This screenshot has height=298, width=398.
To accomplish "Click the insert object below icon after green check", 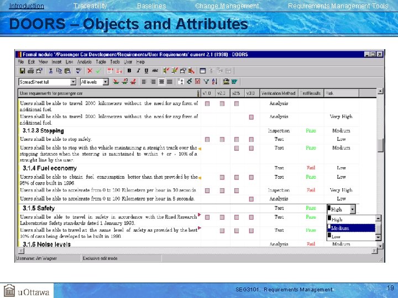I will pos(110,71).
